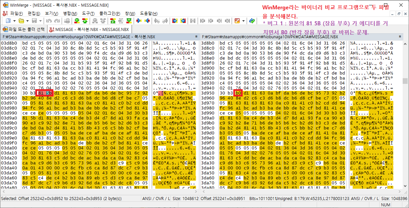Screen dimensions: 409x208
Task: Expand the New document dropdown arrow
Action: coord(14,21)
